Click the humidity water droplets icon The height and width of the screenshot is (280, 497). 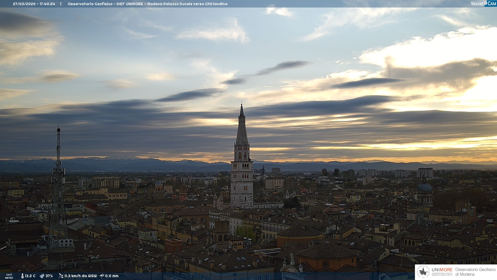tap(42, 276)
